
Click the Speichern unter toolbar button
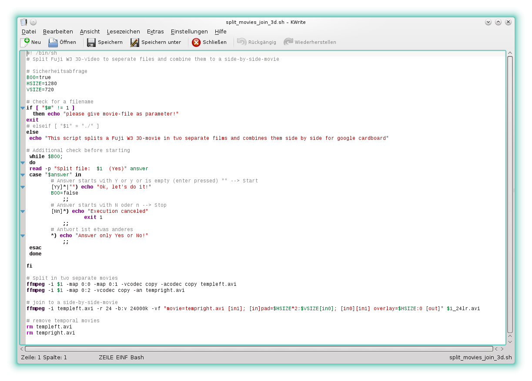[x=156, y=42]
